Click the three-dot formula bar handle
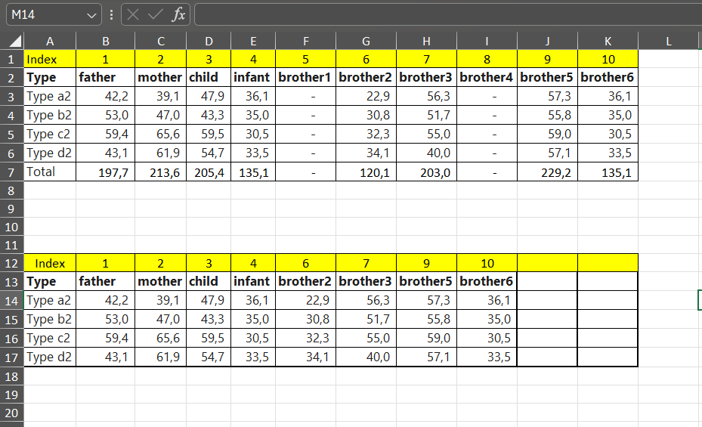The image size is (702, 427). pyautogui.click(x=111, y=15)
